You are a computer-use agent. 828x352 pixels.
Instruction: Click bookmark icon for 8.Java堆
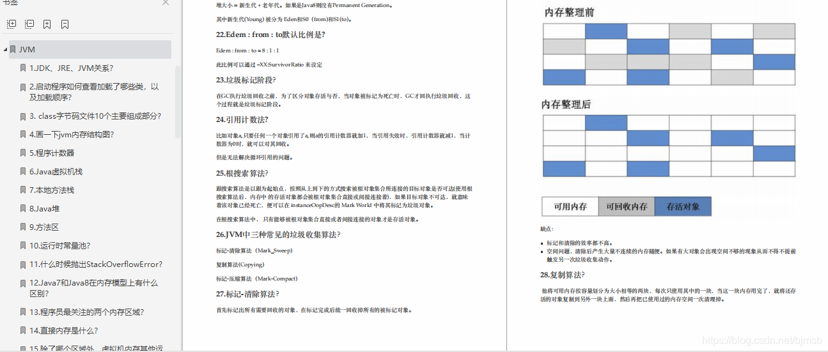tap(23, 209)
